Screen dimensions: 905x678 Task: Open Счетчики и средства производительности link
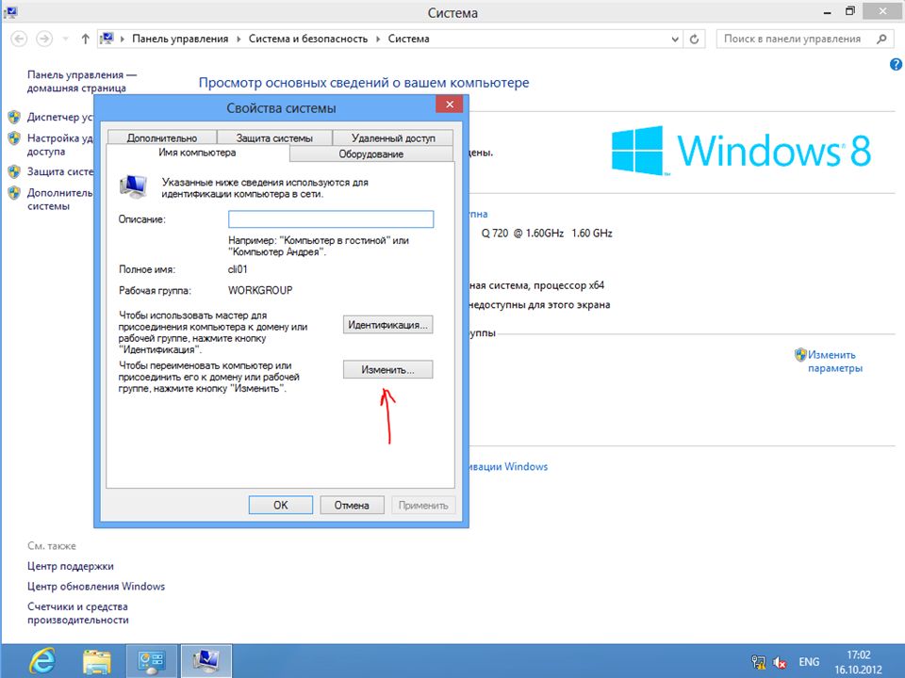pyautogui.click(x=78, y=613)
